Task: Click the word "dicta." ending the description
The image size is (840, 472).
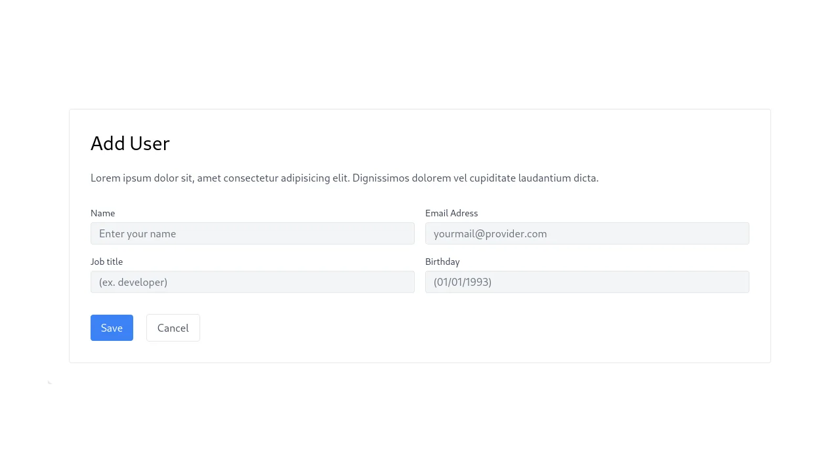Action: 585,178
